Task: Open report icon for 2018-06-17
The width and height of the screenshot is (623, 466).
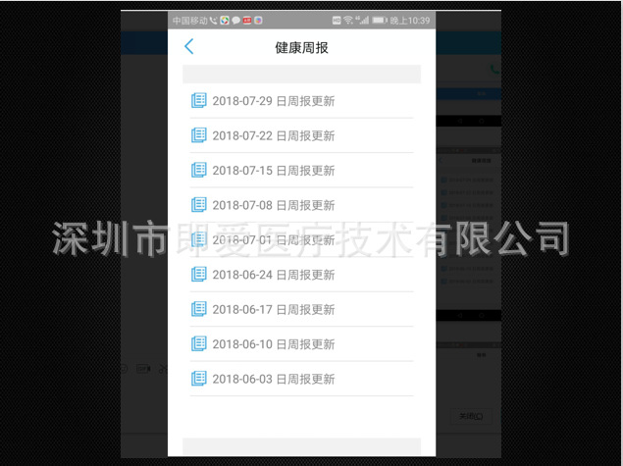Action: pos(198,309)
